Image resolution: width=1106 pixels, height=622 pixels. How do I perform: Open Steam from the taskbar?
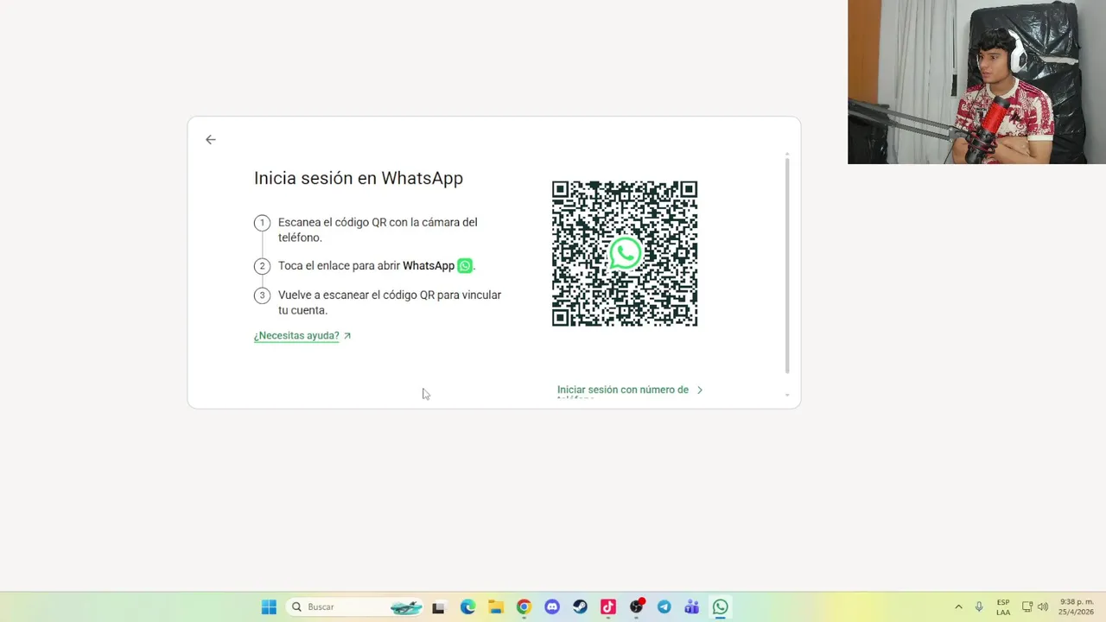coord(580,607)
